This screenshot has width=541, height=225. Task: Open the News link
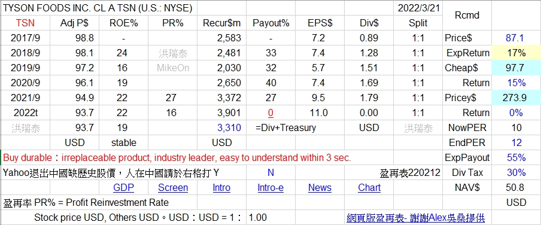[x=320, y=188]
